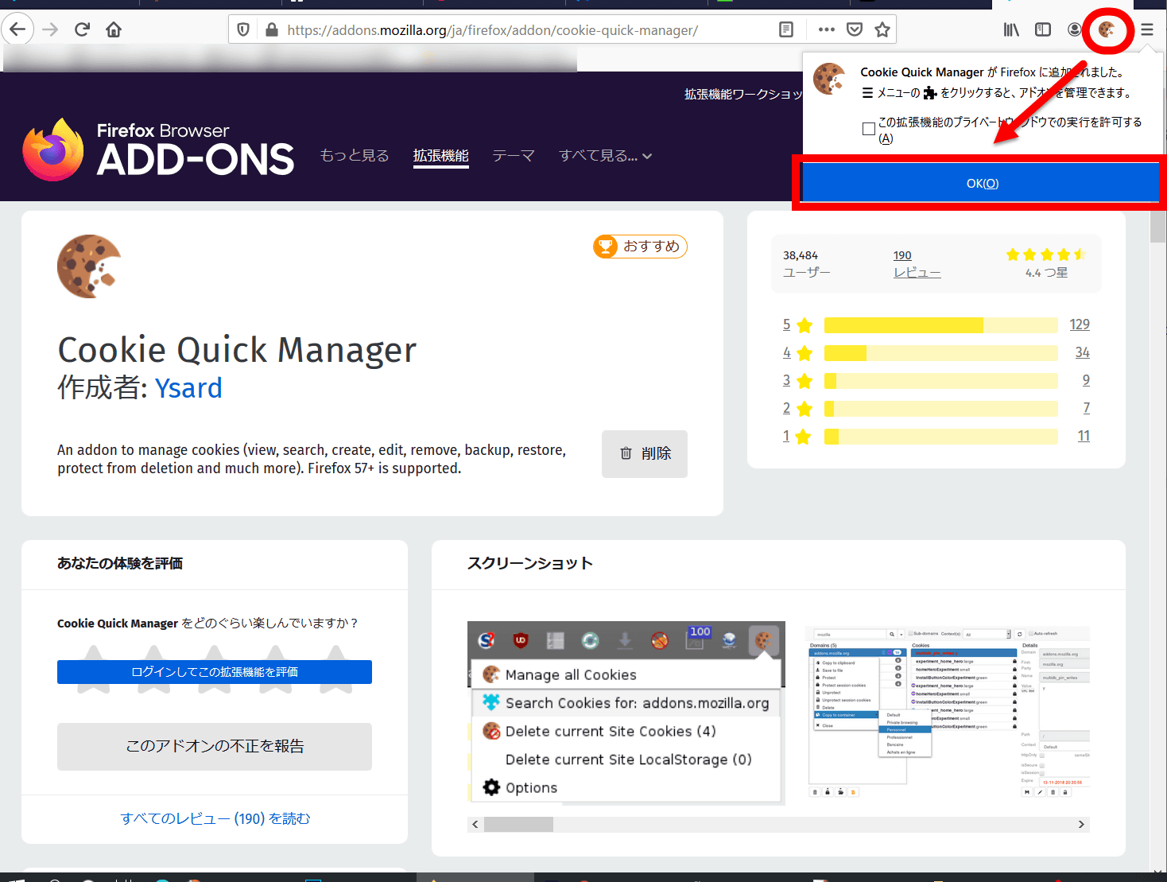Click the 38,484 ユーザー count
This screenshot has height=882, width=1167.
click(x=807, y=264)
